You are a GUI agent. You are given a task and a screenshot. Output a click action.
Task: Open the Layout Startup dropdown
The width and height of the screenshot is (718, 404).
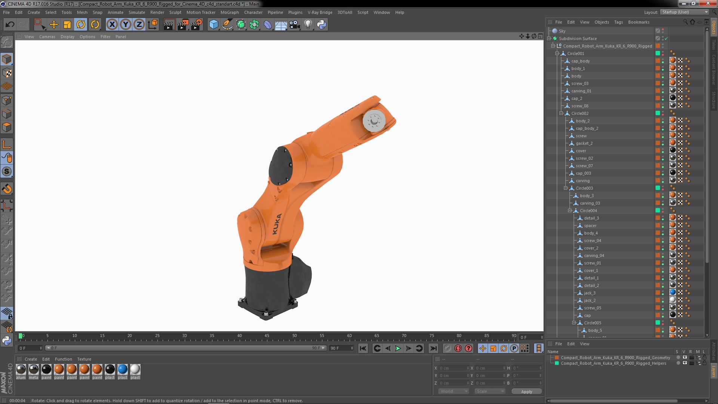(x=684, y=12)
